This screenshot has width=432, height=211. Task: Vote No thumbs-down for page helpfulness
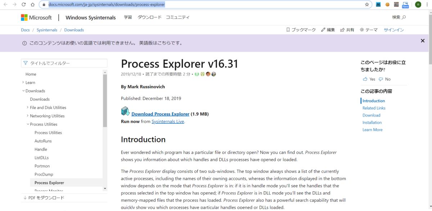pyautogui.click(x=384, y=79)
